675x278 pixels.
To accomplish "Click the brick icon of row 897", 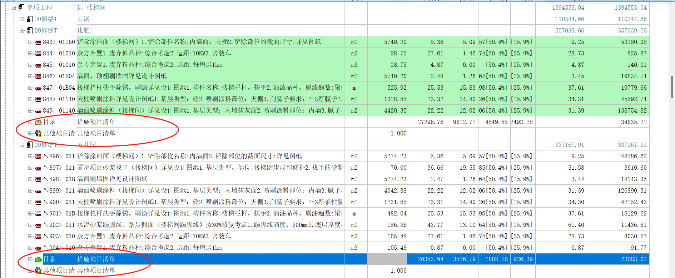I will pos(38,168).
